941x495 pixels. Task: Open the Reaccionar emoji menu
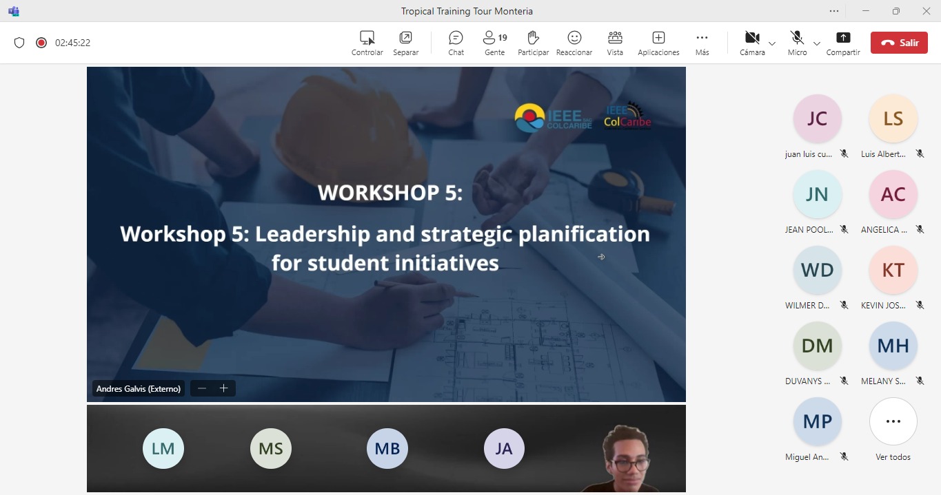[574, 43]
